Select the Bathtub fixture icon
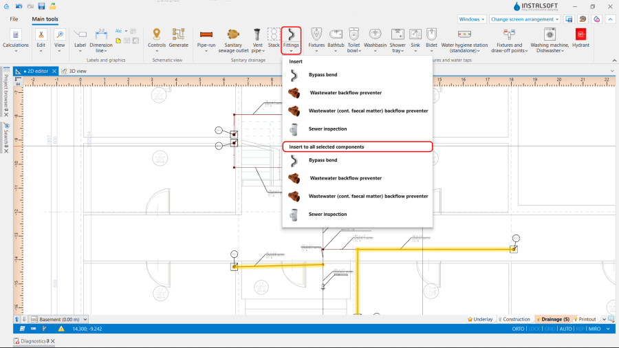The image size is (619, 348). [336, 34]
